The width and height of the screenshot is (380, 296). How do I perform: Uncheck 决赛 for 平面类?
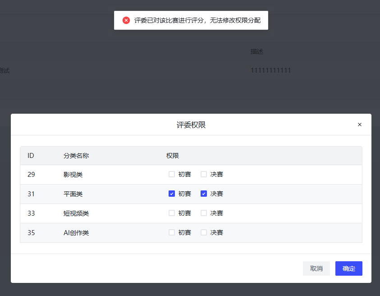click(204, 194)
